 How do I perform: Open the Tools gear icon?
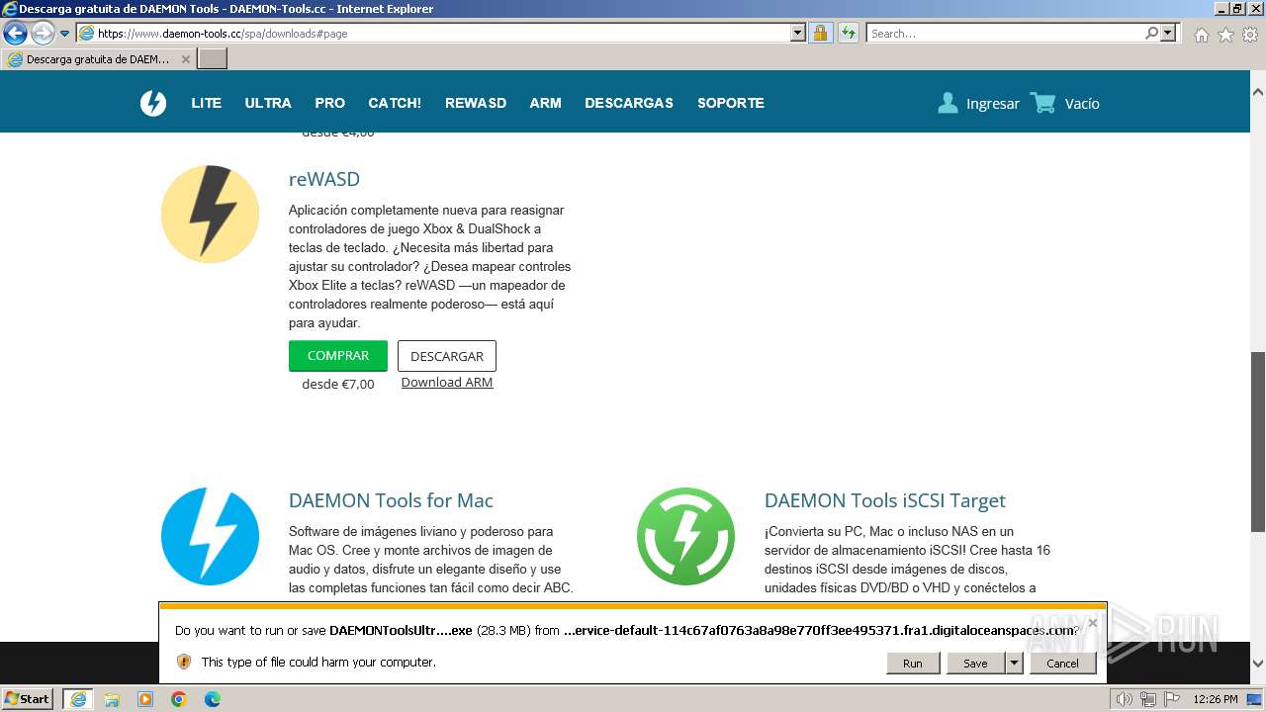pos(1250,35)
